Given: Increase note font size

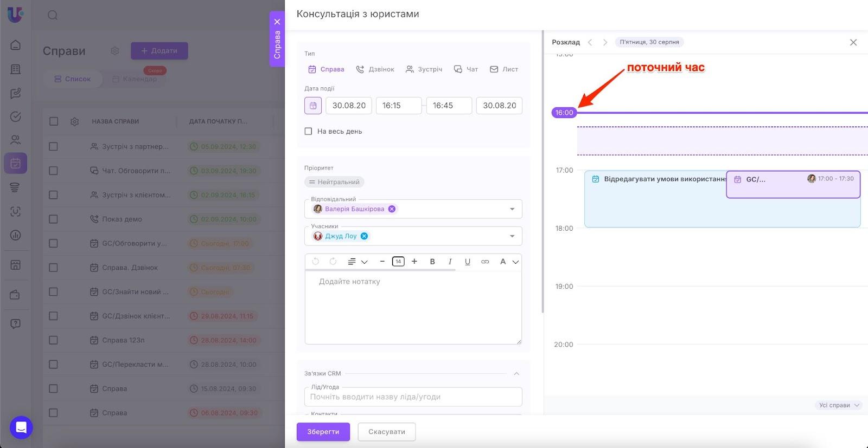Looking at the screenshot, I should coord(414,262).
